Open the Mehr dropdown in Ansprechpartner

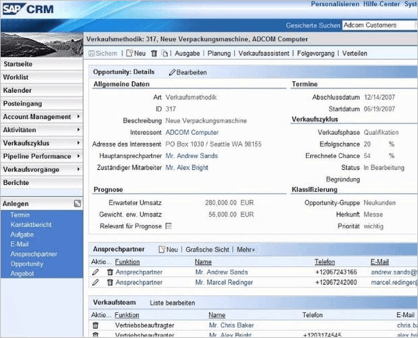pos(246,250)
